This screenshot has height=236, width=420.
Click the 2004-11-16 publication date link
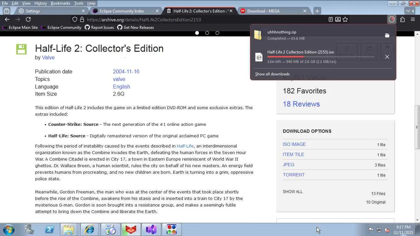[126, 71]
